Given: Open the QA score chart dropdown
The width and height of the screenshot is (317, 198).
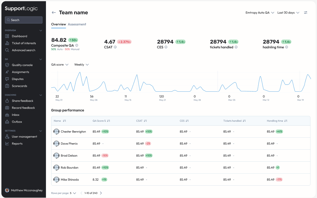Looking at the screenshot, I should pyautogui.click(x=60, y=65).
